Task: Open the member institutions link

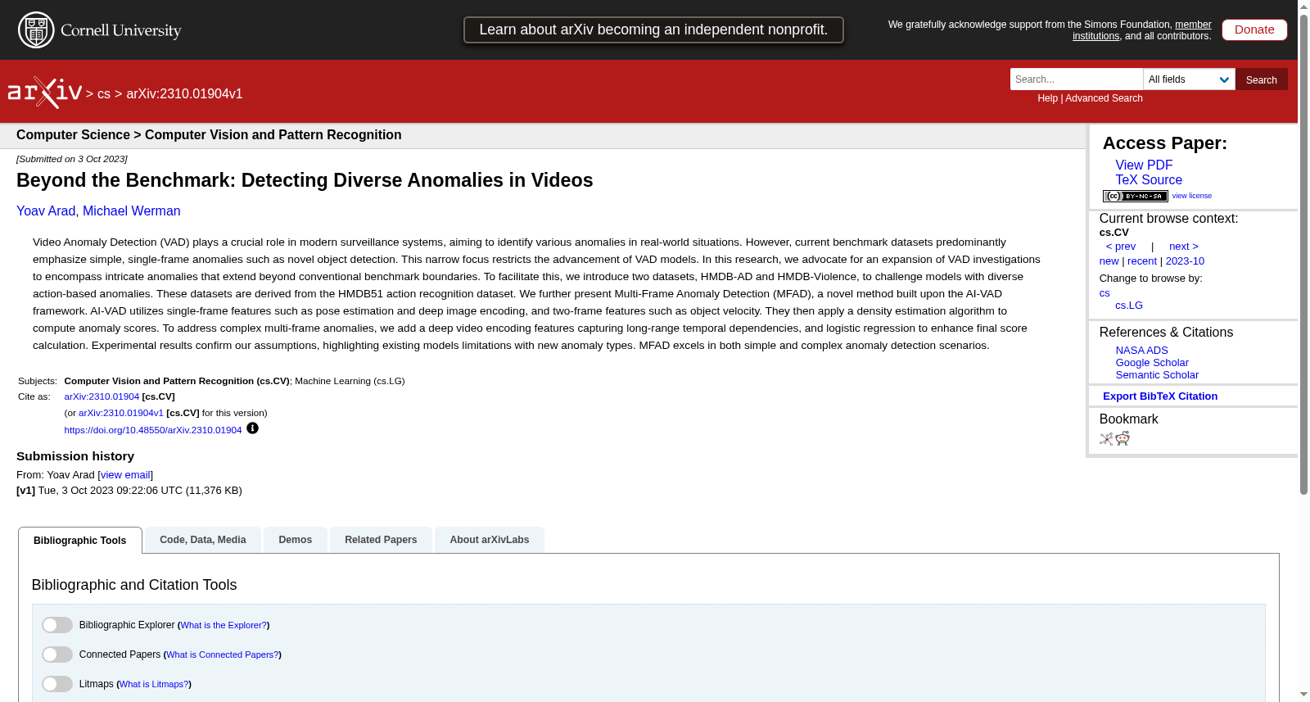Action: [1142, 30]
